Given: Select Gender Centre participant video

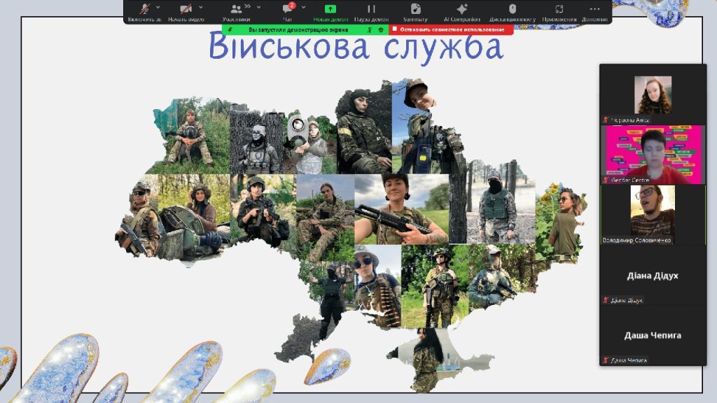Looking at the screenshot, I should point(653,155).
